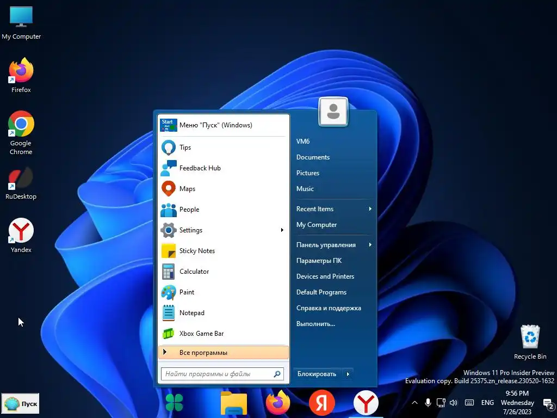Click the search magnifier icon
The image size is (557, 418).
(x=277, y=374)
